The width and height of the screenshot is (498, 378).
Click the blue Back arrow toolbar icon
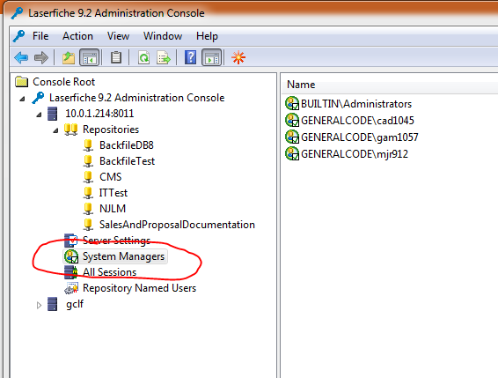tap(21, 58)
